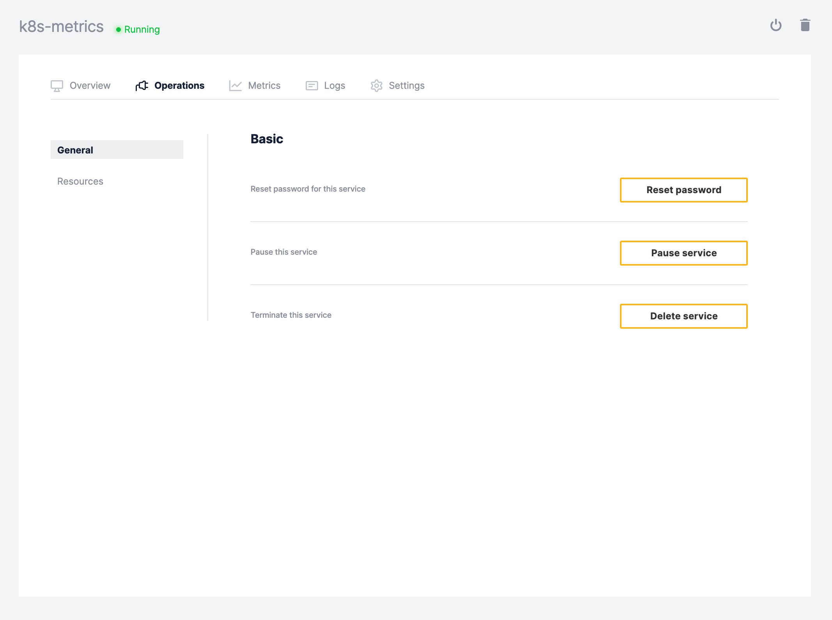Open the Logs tab
This screenshot has width=832, height=620.
click(x=334, y=85)
